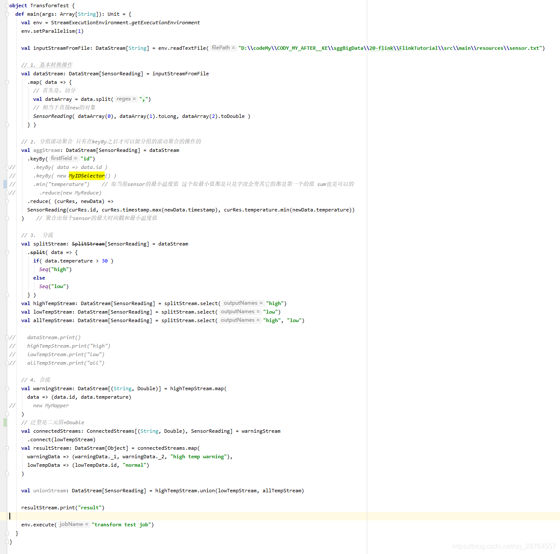Click the else keyword
560x554 pixels.
tap(39, 278)
